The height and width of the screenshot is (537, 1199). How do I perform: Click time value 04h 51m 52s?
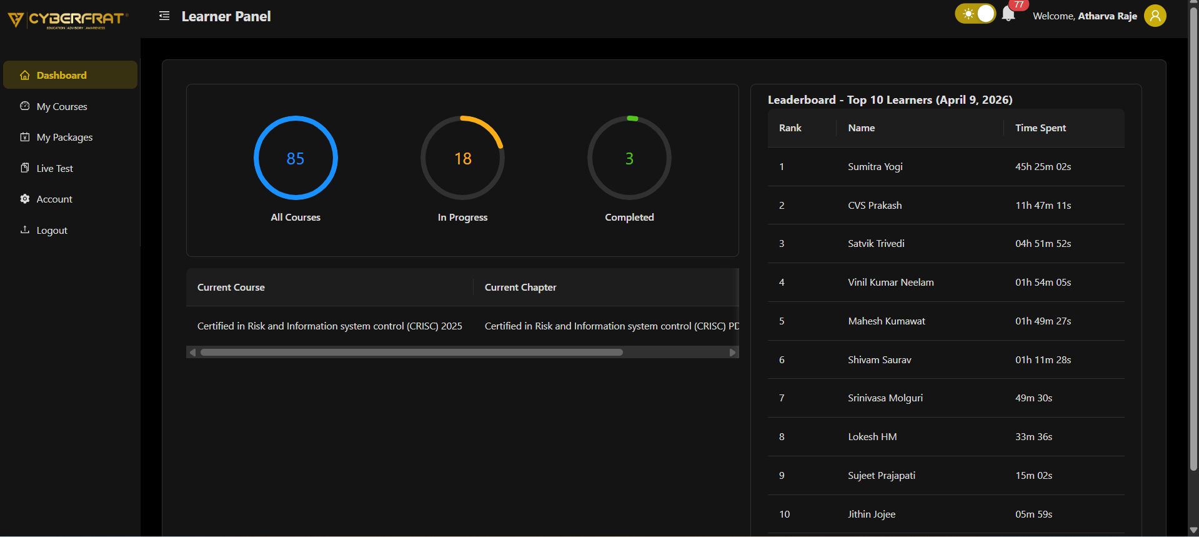click(x=1043, y=243)
